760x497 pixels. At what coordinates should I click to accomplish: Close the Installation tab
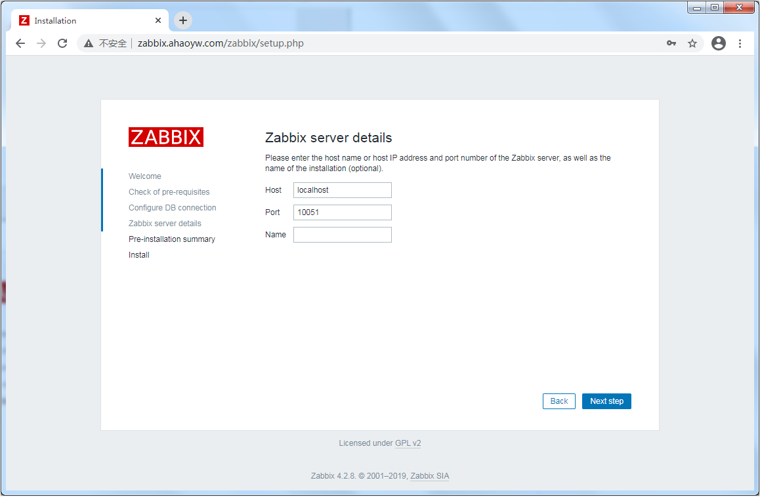158,20
